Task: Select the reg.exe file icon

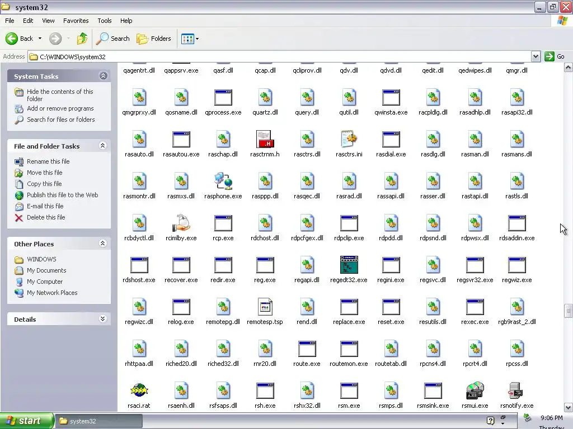Action: pos(265,265)
